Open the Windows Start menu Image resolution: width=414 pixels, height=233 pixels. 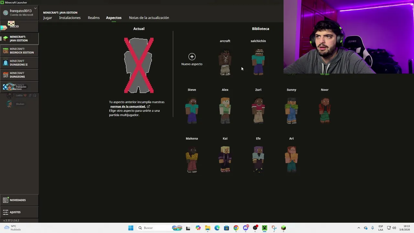131,228
